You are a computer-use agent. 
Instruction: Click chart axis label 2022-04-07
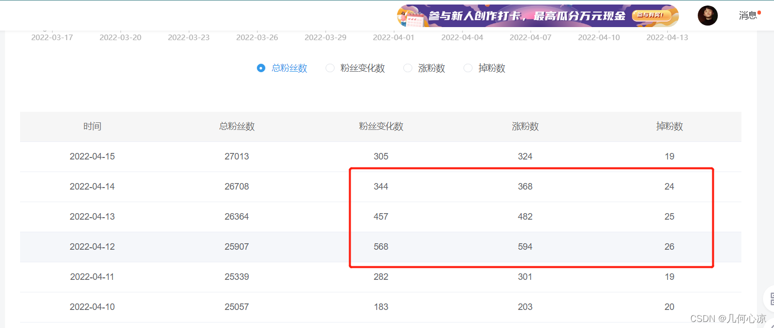click(531, 38)
